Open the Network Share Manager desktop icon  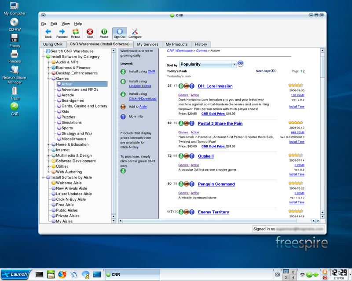[x=15, y=75]
